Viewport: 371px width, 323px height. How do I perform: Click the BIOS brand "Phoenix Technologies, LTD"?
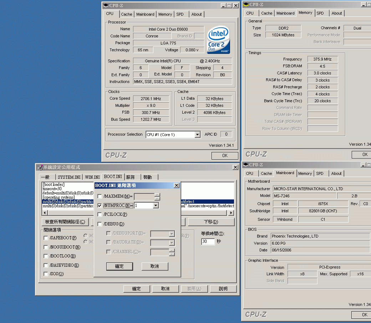point(320,236)
